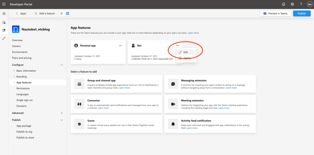Open the settings gear icon
Viewport: 314px width, 155px height.
[x=292, y=4]
